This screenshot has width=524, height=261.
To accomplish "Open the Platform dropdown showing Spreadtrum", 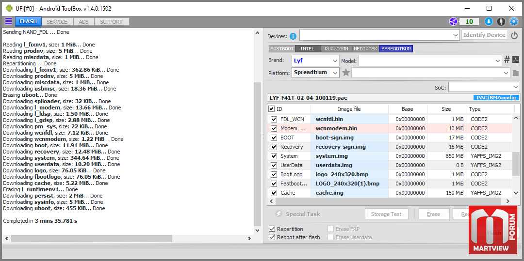I will pyautogui.click(x=315, y=72).
